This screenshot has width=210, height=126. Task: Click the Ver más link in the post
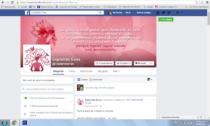point(112,118)
